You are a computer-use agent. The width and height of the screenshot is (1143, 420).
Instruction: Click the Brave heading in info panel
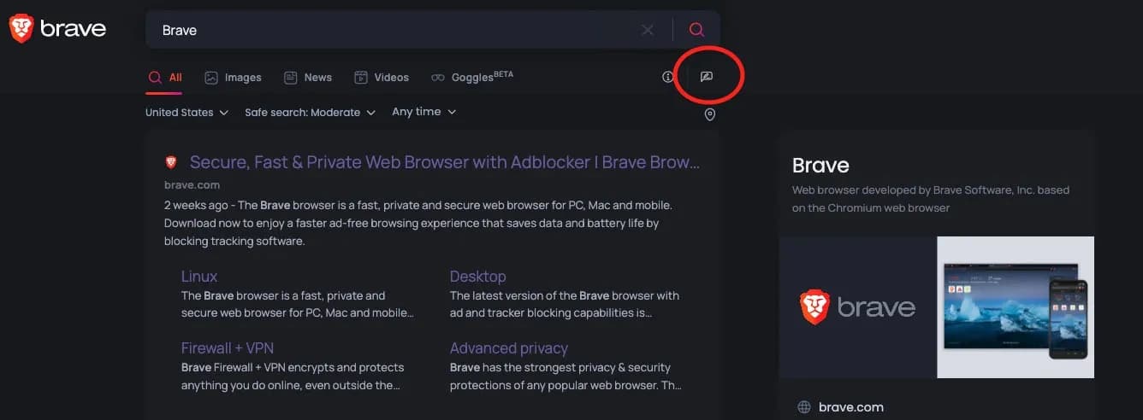[820, 166]
